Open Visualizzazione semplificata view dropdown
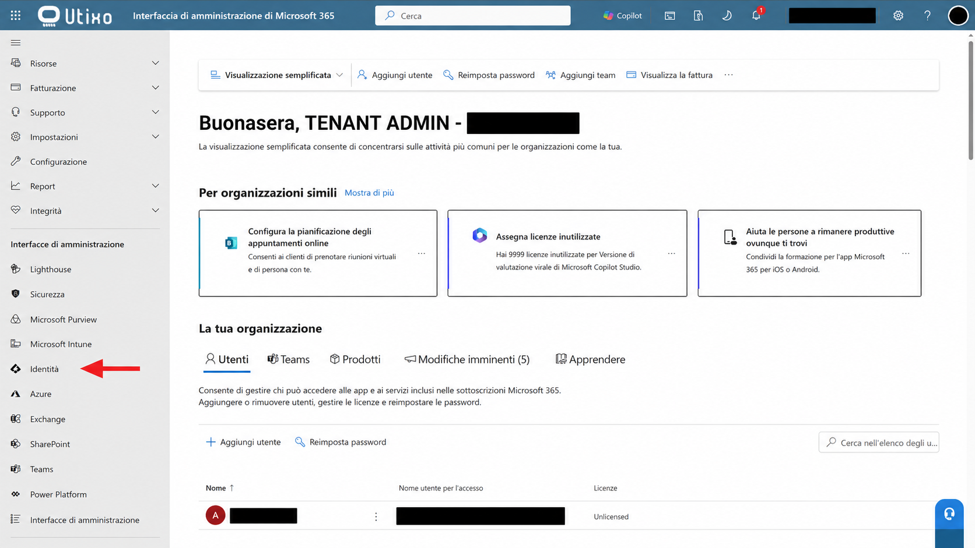The height and width of the screenshot is (548, 975). tap(276, 75)
